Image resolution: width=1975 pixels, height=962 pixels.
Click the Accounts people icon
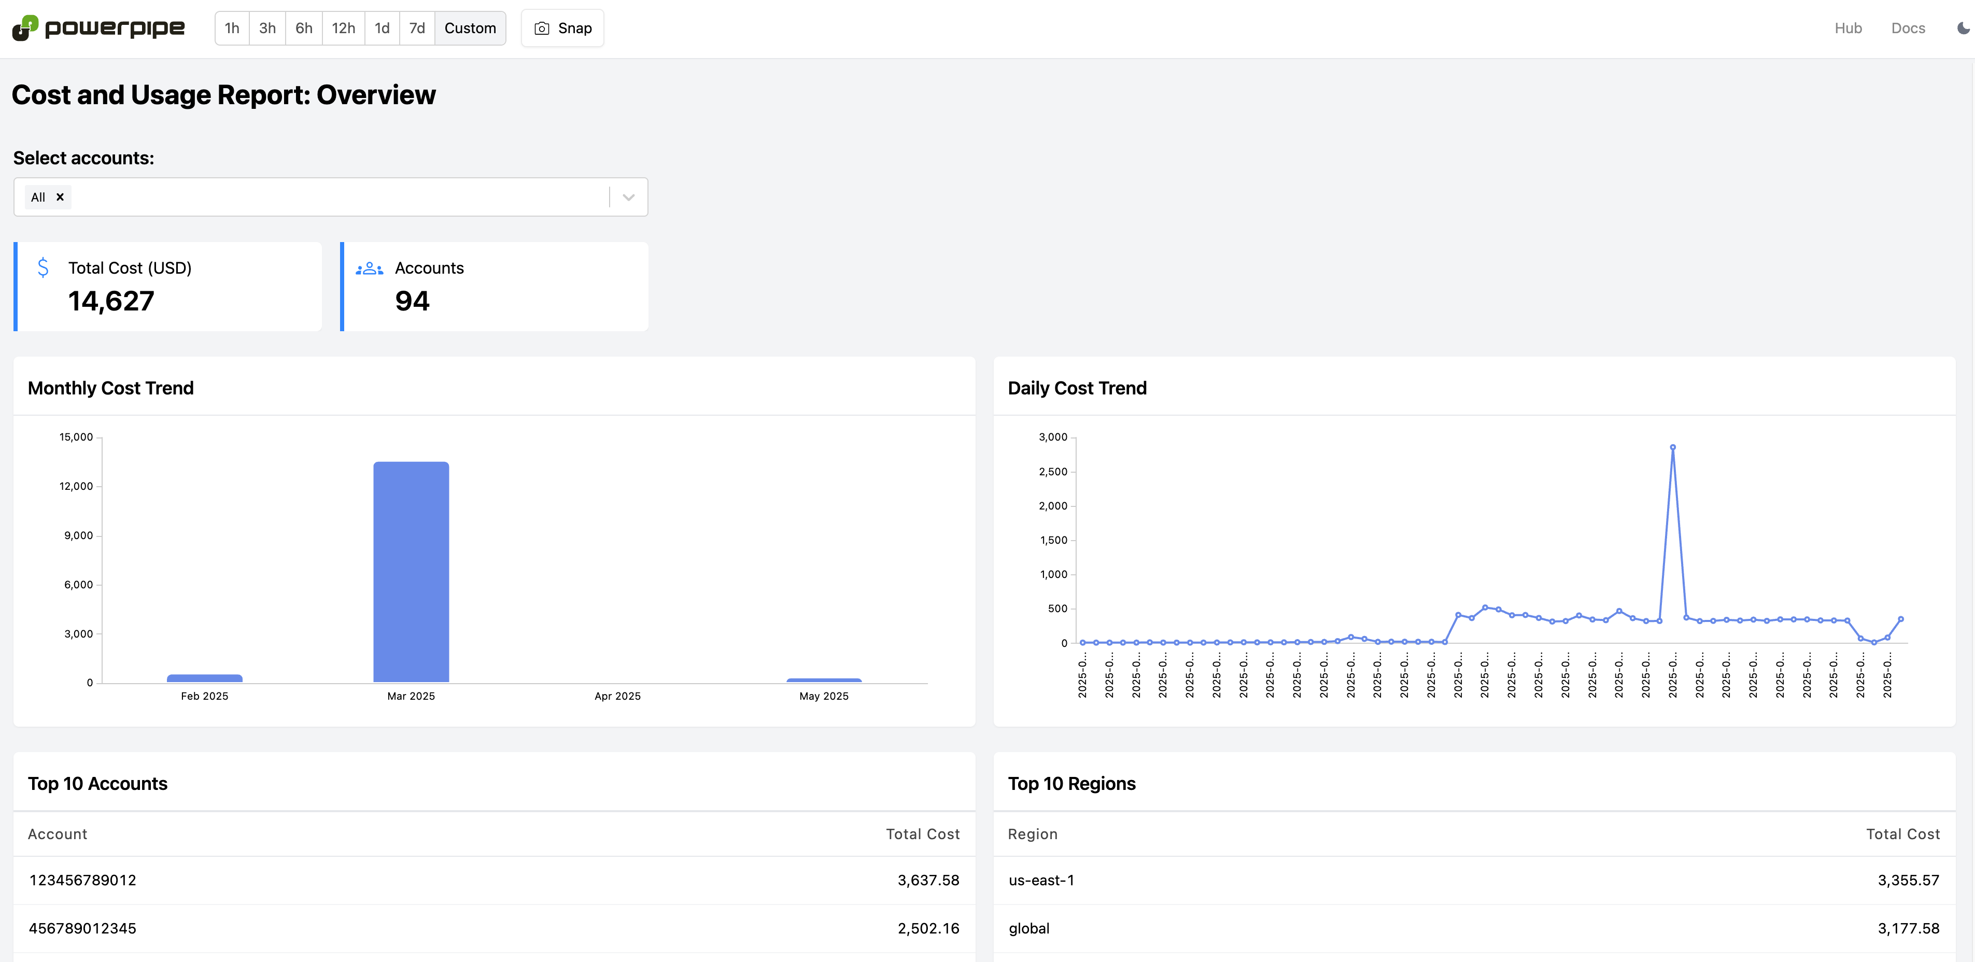(x=370, y=268)
